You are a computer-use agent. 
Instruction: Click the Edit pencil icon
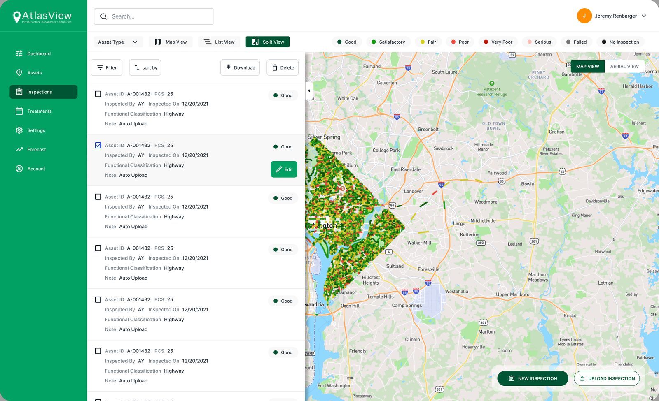point(279,169)
